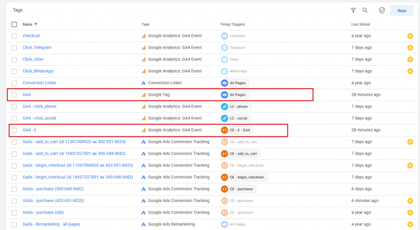Tick the checkbox next to GA4 - E
This screenshot has height=230, width=420.
tap(14, 130)
